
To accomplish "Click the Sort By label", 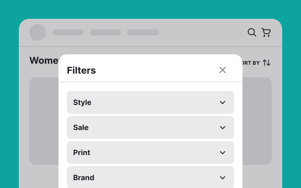I will 251,63.
